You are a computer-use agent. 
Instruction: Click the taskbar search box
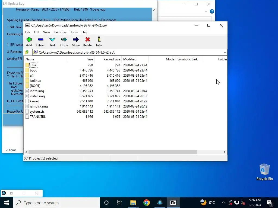[x=56, y=203]
